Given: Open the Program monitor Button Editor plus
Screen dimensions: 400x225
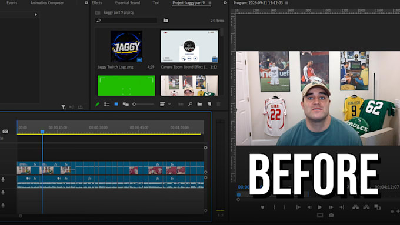Looking at the screenshot, I should coord(398,211).
